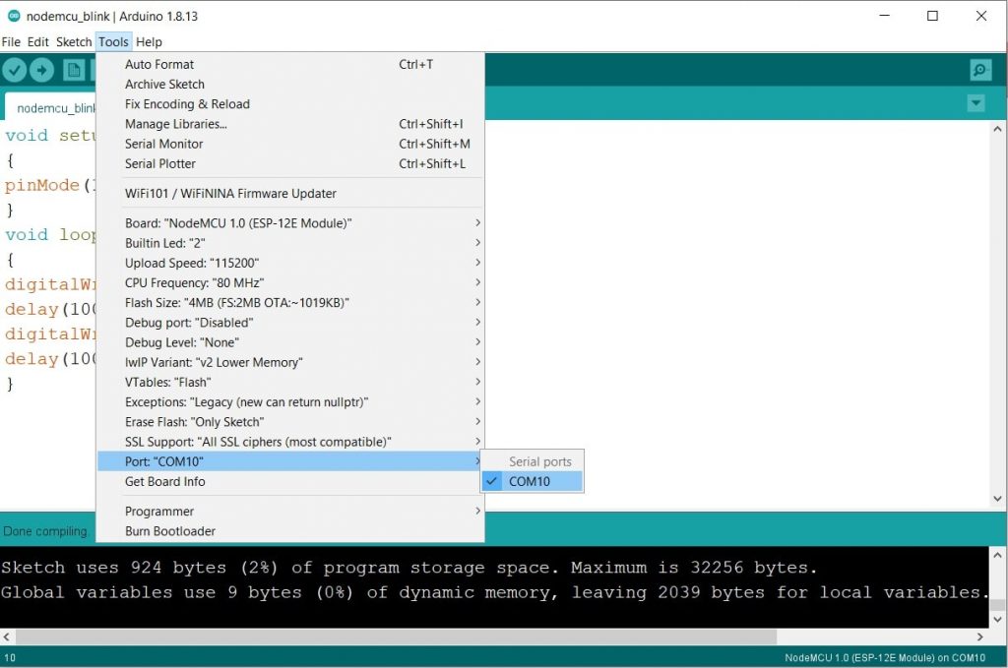Click the Arduino logo in title bar
This screenshot has height=668, width=1008.
(14, 16)
